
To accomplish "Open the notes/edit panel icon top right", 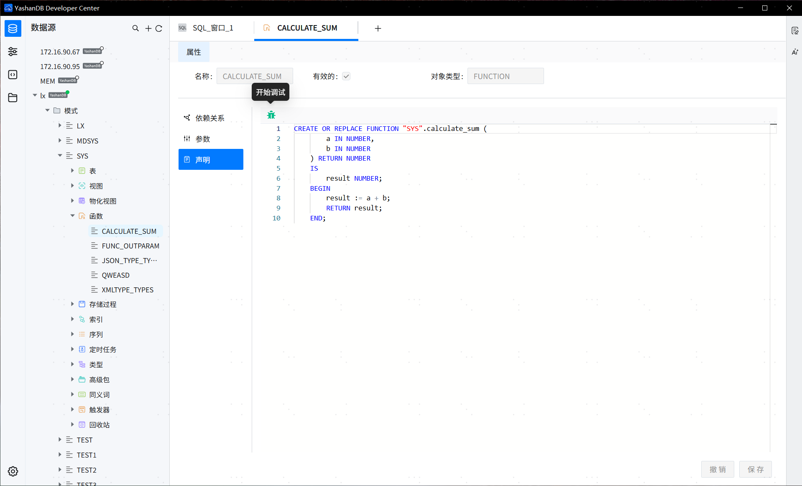I will 795,30.
